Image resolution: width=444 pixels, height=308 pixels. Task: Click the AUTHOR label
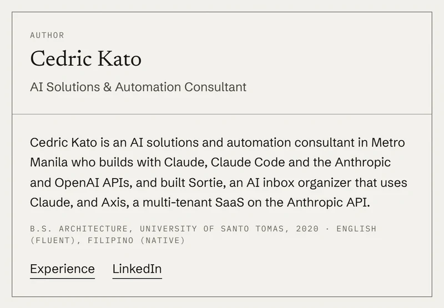(47, 35)
